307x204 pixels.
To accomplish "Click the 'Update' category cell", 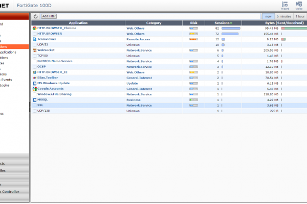I will tap(132, 83).
